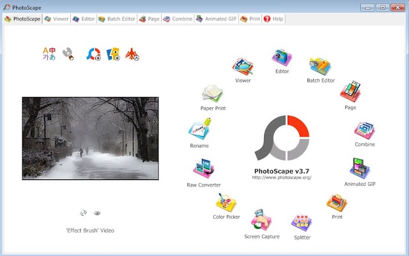This screenshot has height=256, width=409.
Task: Click the snowy street preview photo
Action: 90,139
